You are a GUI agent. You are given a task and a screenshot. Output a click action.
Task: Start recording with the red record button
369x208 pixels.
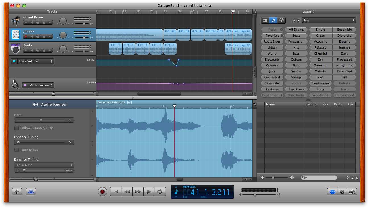(x=102, y=192)
